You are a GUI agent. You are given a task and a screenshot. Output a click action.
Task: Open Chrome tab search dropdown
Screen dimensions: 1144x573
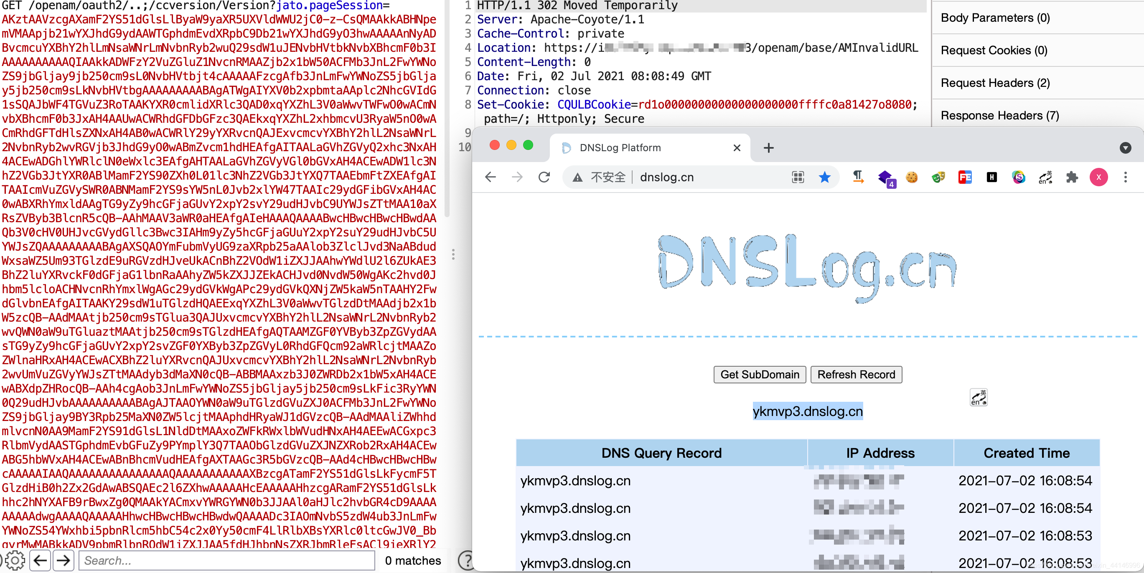pos(1125,148)
